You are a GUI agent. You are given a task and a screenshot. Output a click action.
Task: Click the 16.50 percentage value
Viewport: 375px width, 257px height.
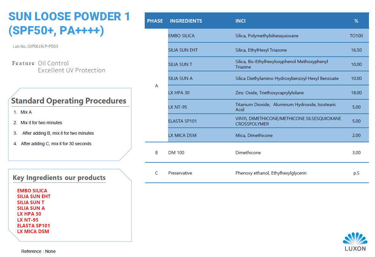coord(356,50)
